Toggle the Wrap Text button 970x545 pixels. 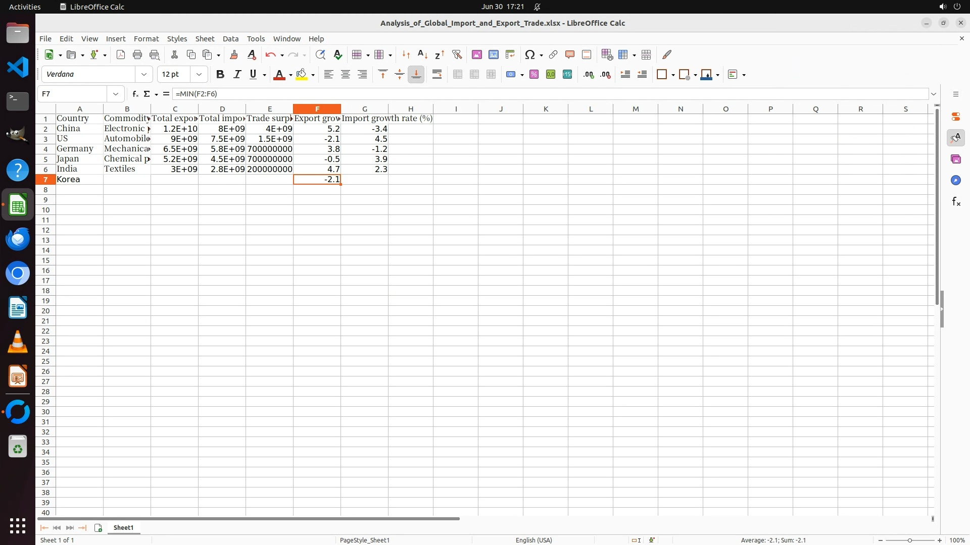pyautogui.click(x=437, y=74)
